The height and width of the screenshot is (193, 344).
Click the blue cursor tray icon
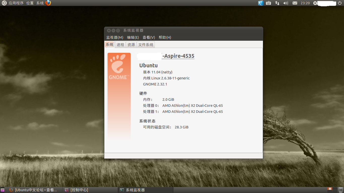[261, 3]
